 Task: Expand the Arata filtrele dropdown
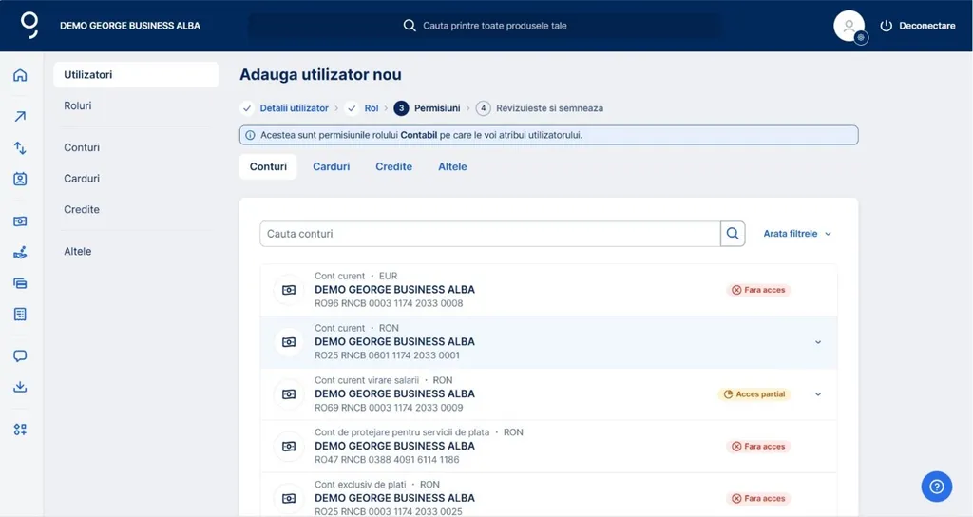coord(797,234)
